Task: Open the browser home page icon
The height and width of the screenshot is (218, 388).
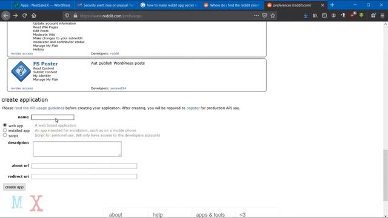Action: click(x=34, y=16)
